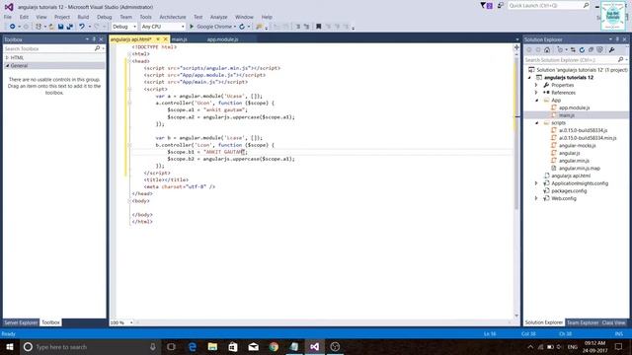Navigate backward with the blue arrow icon
The image size is (632, 355).
click(x=13, y=27)
